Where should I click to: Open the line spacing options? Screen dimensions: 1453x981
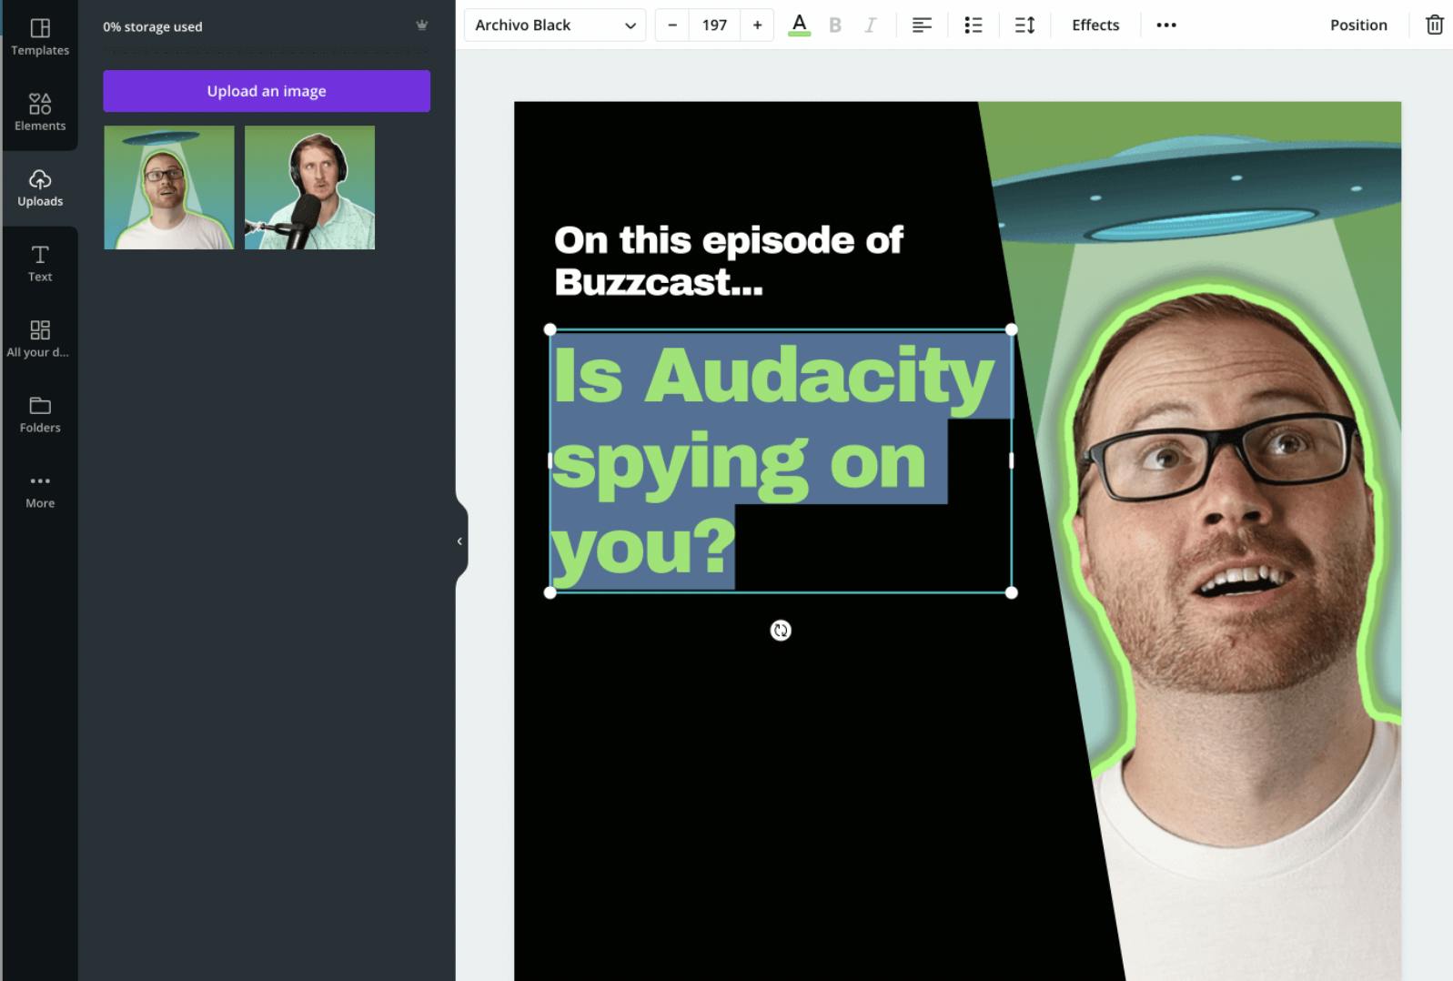click(x=1024, y=25)
